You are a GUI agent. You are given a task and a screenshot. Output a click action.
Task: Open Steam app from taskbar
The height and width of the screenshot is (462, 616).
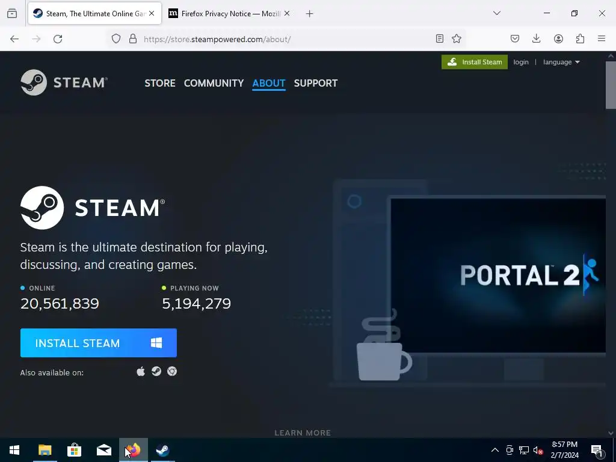(162, 450)
